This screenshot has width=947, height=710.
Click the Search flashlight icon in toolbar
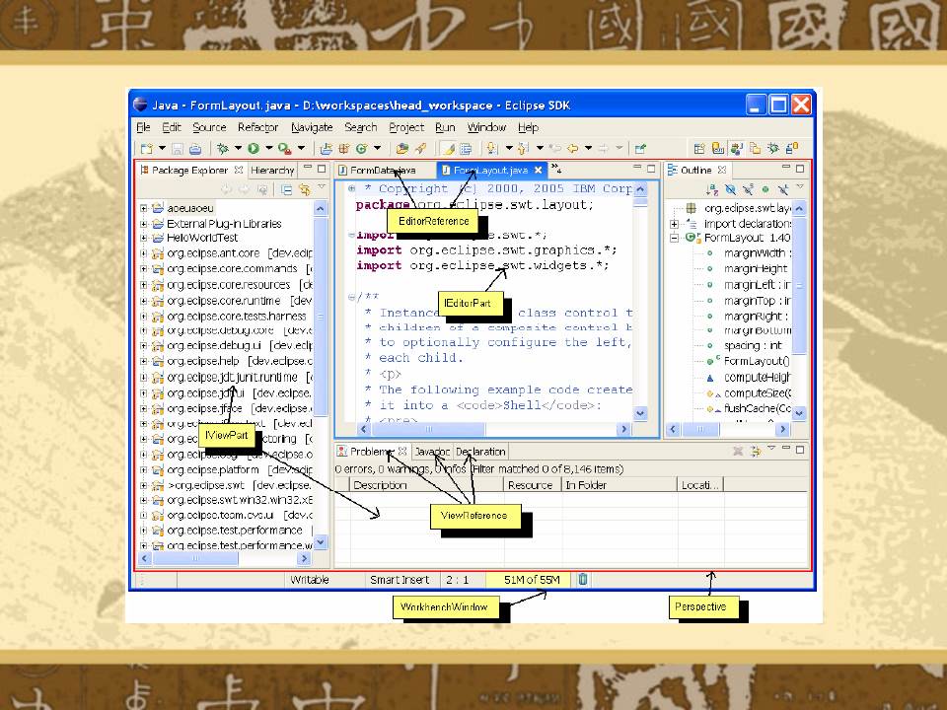420,149
